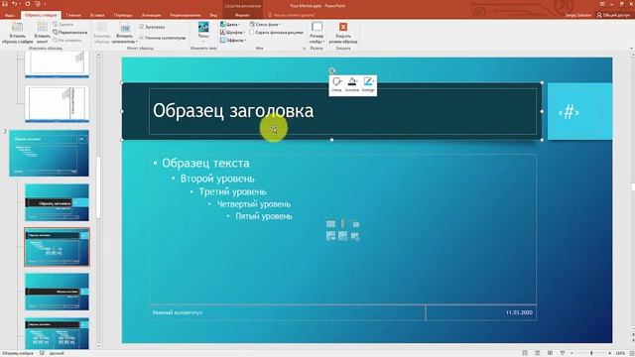Click the spell check icon in status bar

[x=42, y=353]
